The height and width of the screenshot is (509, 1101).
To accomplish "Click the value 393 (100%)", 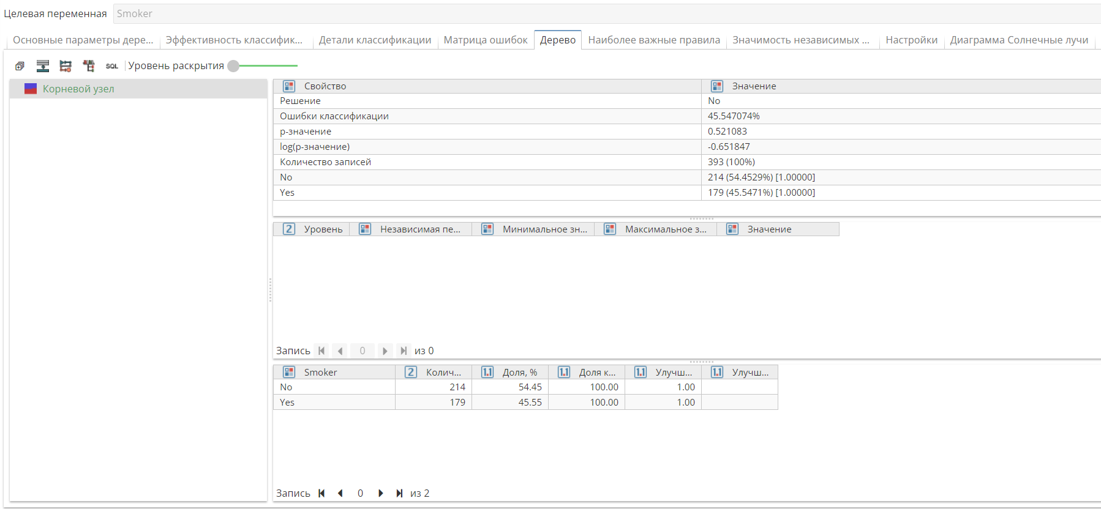I will click(731, 162).
